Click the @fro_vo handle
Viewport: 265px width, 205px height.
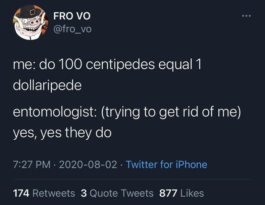72,29
